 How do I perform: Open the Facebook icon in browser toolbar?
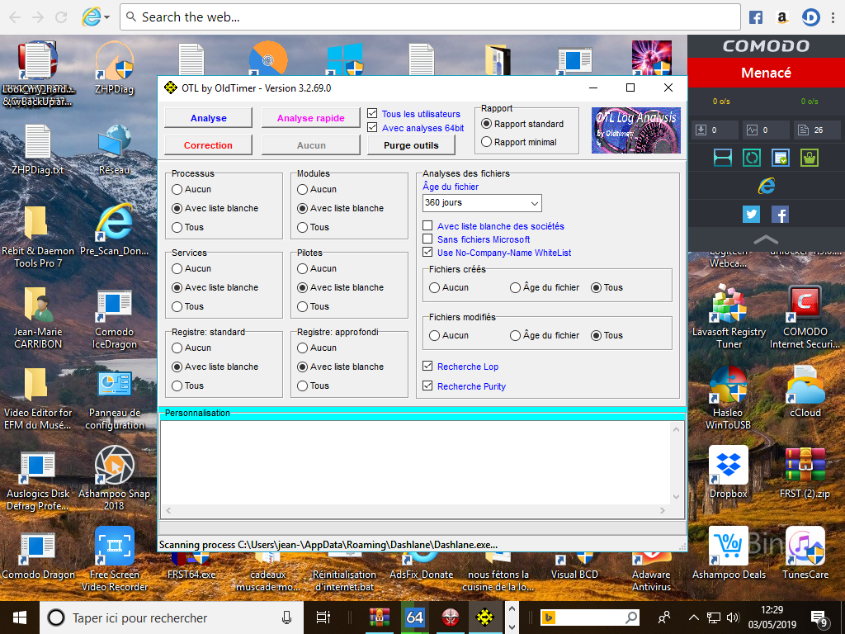tap(756, 17)
